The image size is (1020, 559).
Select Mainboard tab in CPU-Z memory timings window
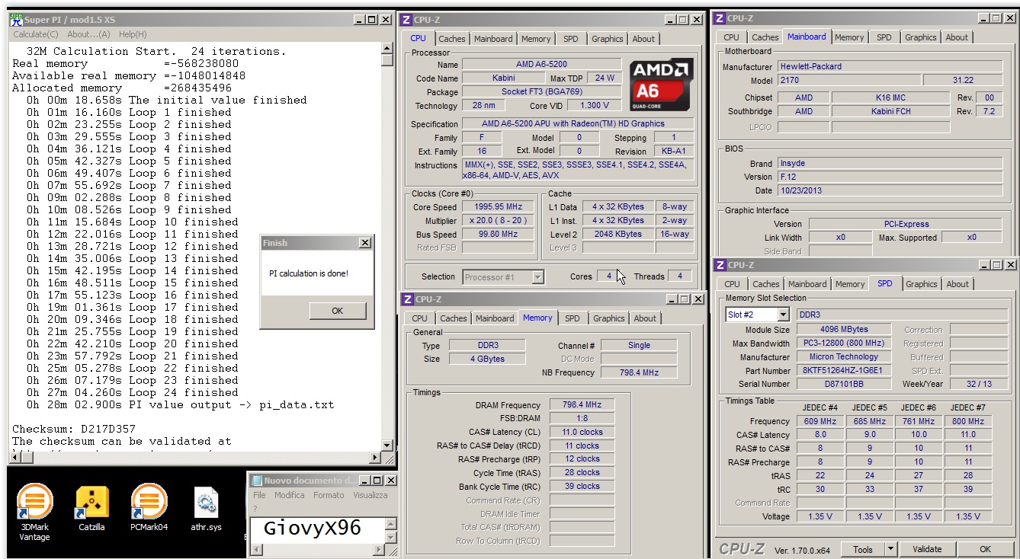tap(495, 318)
